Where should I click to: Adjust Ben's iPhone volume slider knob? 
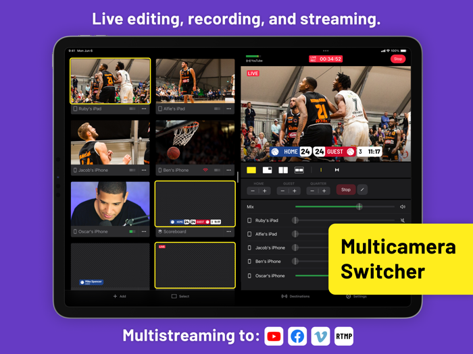(295, 262)
